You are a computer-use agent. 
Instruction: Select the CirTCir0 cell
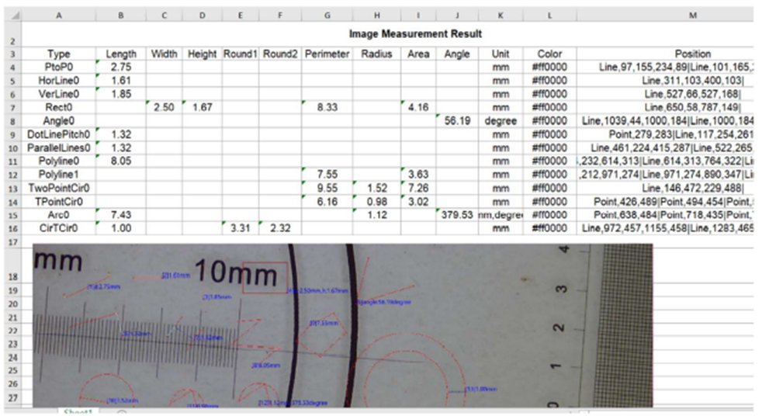point(59,228)
